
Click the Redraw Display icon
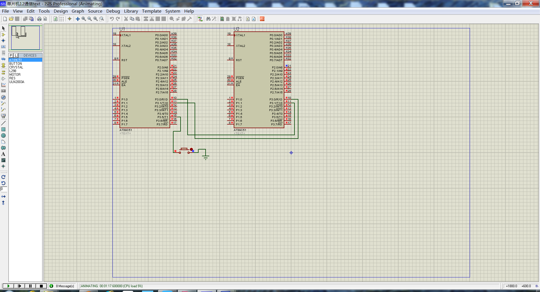(56, 19)
